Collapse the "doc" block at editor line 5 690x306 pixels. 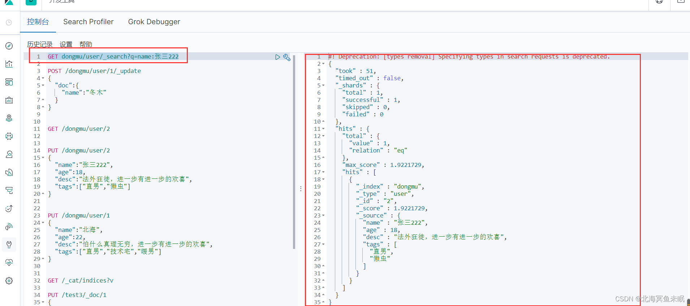(x=43, y=86)
